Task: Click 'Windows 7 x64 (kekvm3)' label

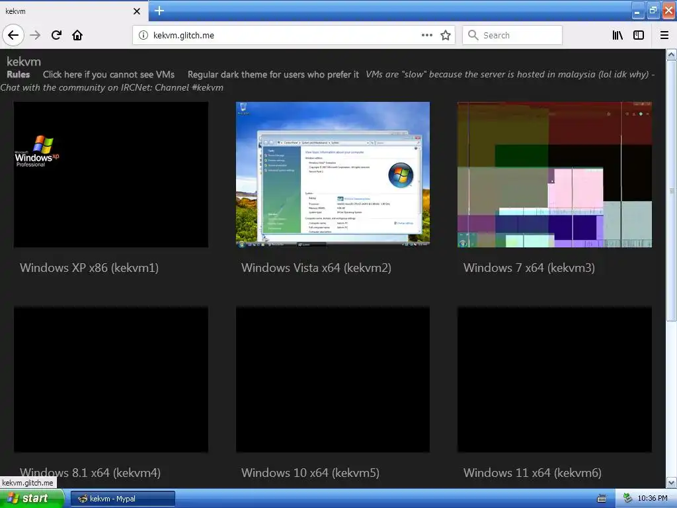Action: coord(529,268)
